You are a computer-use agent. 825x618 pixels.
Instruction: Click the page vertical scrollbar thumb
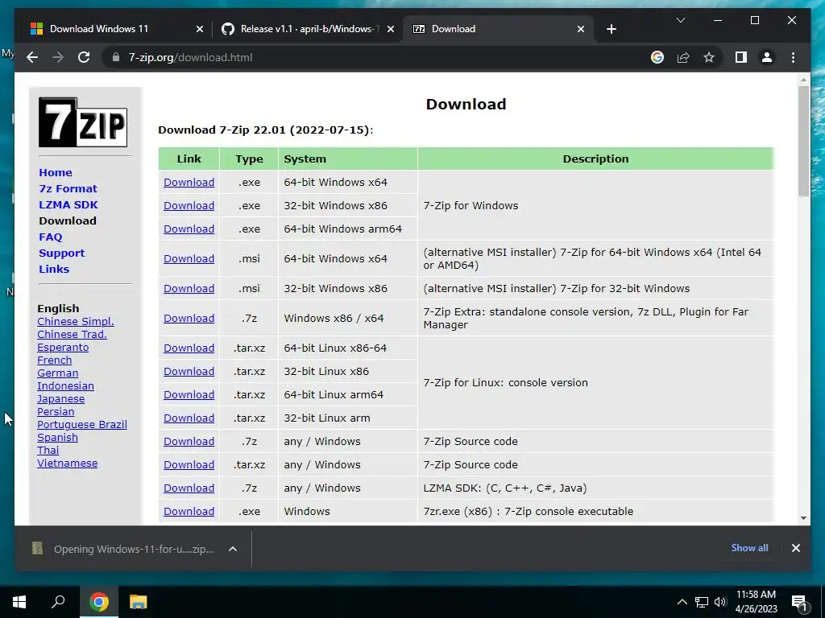pos(803,141)
